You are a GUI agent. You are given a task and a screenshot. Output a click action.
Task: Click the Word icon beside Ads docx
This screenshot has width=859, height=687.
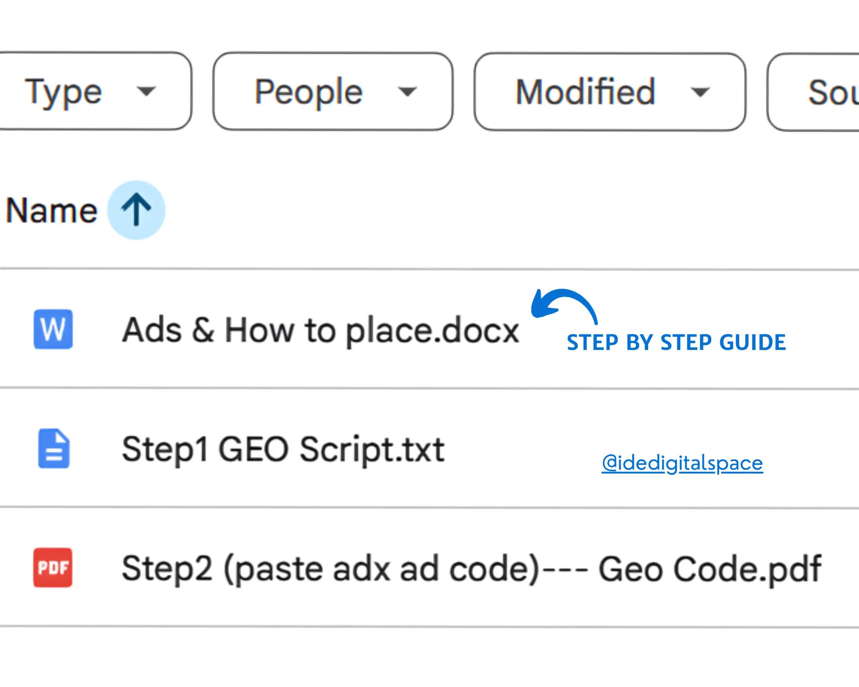[53, 329]
